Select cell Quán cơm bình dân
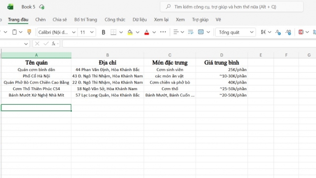This screenshot has height=178, width=316. pyautogui.click(x=36, y=69)
